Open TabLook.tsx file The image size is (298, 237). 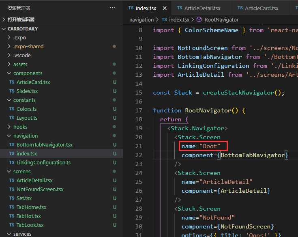[x=30, y=225]
